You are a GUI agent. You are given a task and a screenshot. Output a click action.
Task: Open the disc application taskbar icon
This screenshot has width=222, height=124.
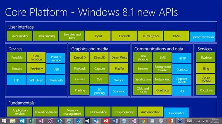click(x=161, y=121)
